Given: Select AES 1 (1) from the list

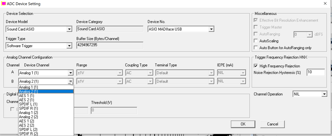Looking at the screenshot, I should (x=27, y=96).
